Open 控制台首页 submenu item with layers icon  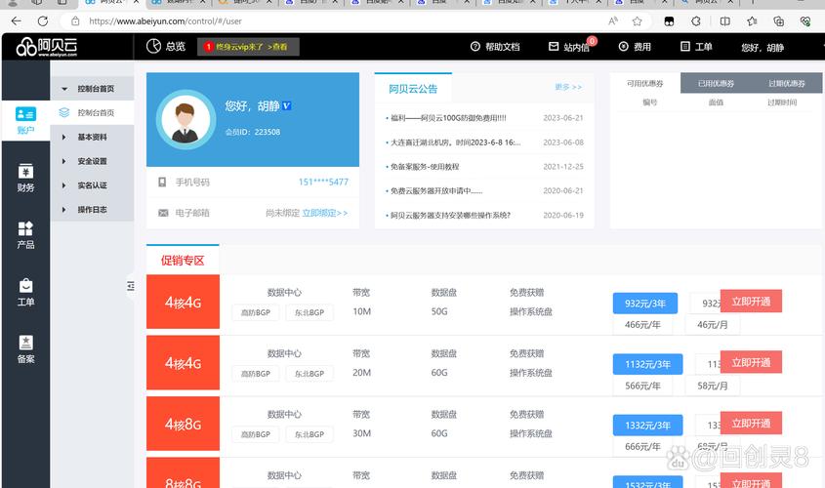(x=92, y=112)
